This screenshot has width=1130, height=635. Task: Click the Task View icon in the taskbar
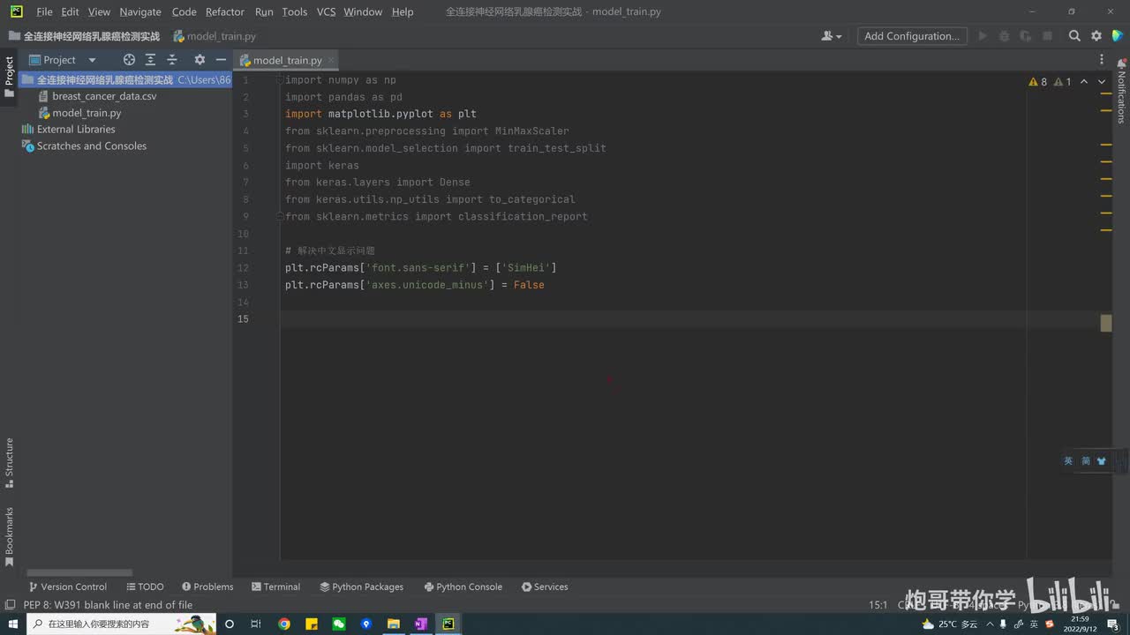click(x=256, y=624)
